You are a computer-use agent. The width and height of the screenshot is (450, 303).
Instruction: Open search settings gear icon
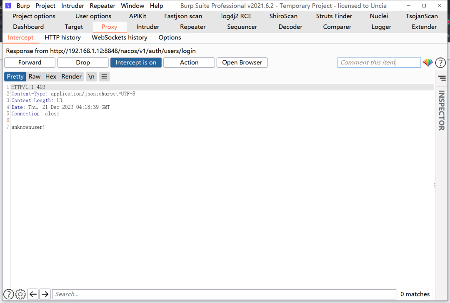point(20,294)
